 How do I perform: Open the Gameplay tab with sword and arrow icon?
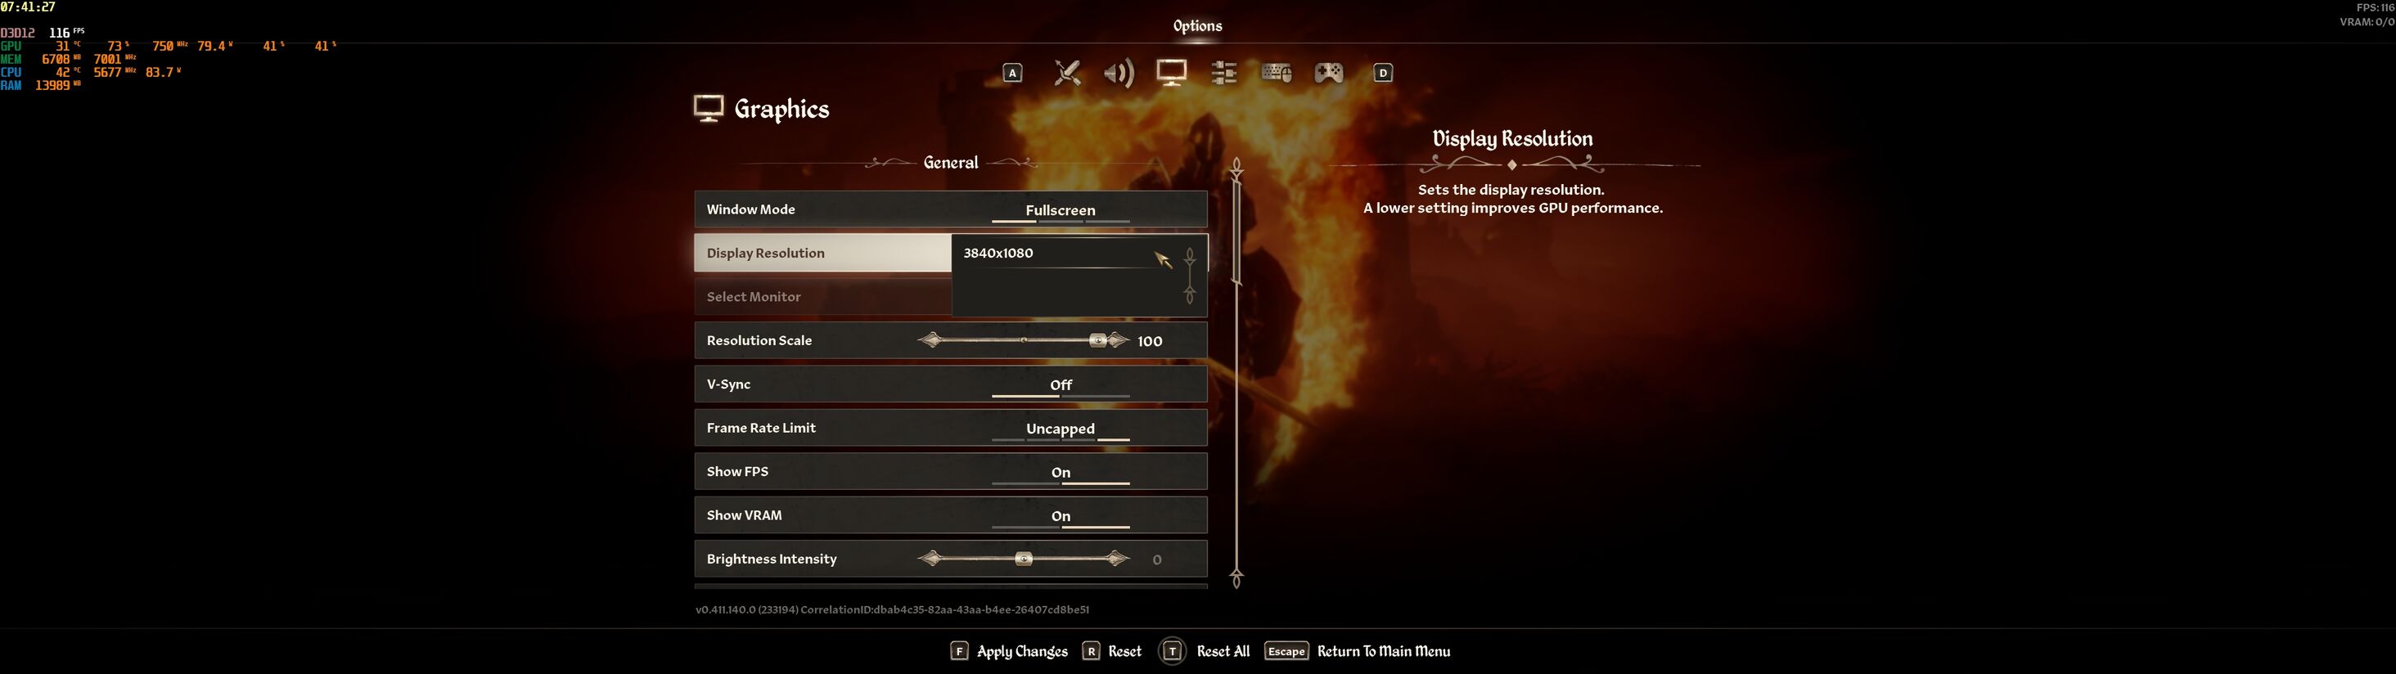(1067, 73)
